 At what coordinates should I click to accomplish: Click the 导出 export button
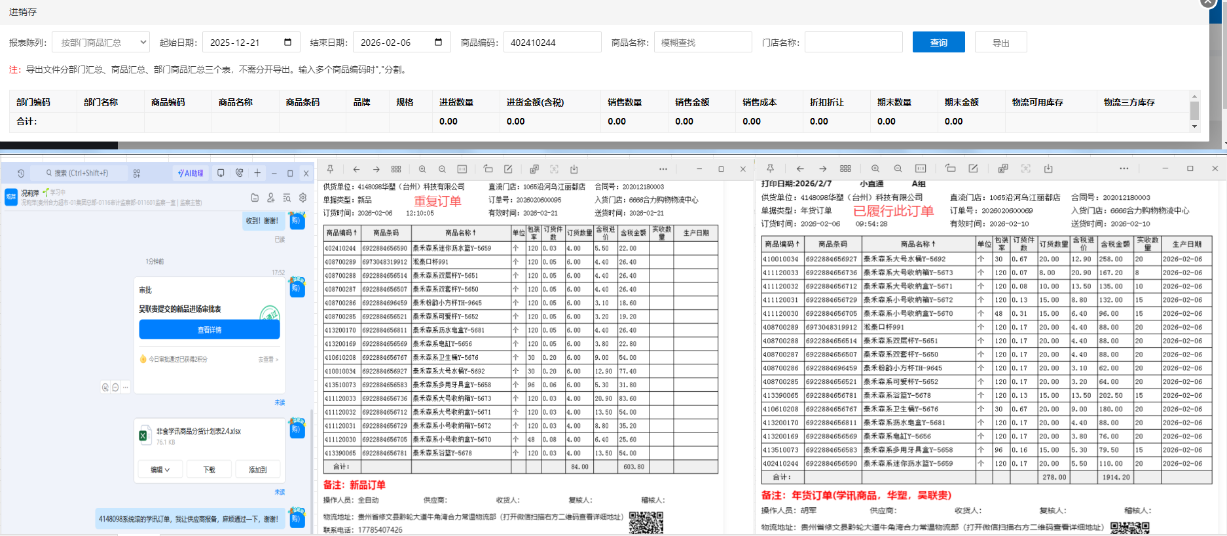(1000, 43)
